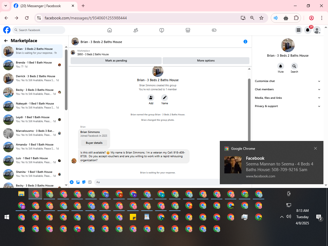Add people to the group

pyautogui.click(x=151, y=98)
